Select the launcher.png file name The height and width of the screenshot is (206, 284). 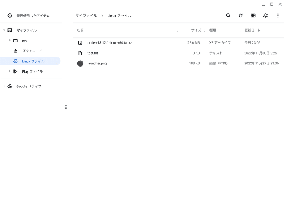tap(97, 63)
